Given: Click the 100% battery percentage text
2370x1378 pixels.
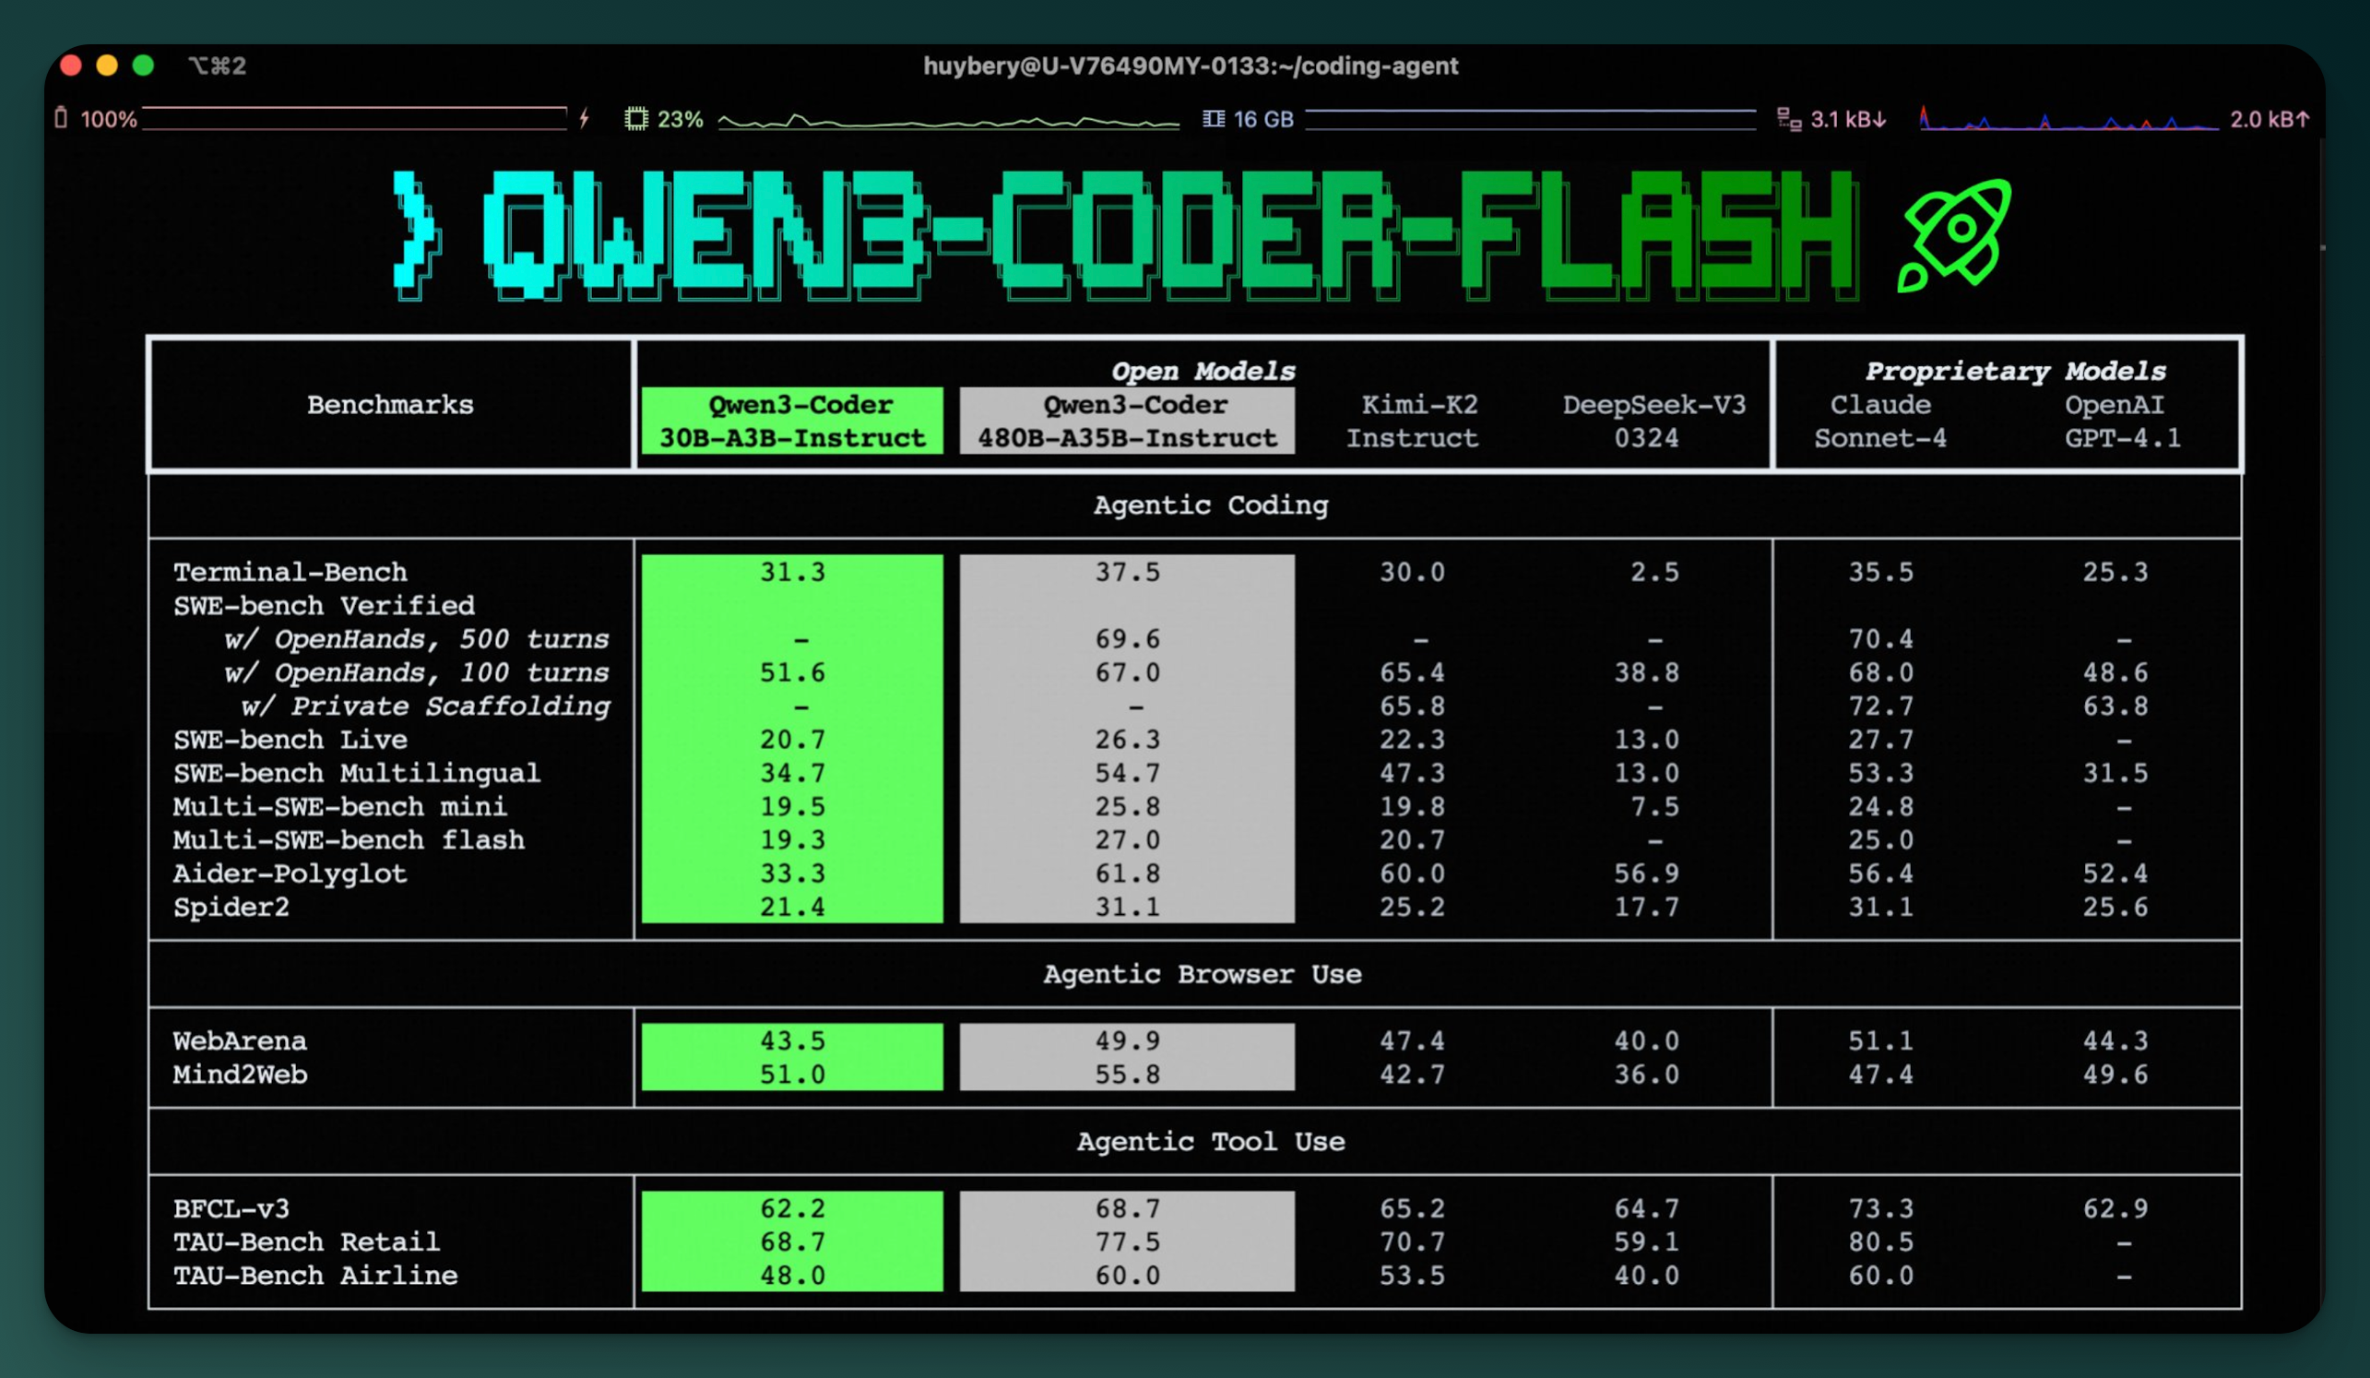Looking at the screenshot, I should point(109,120).
